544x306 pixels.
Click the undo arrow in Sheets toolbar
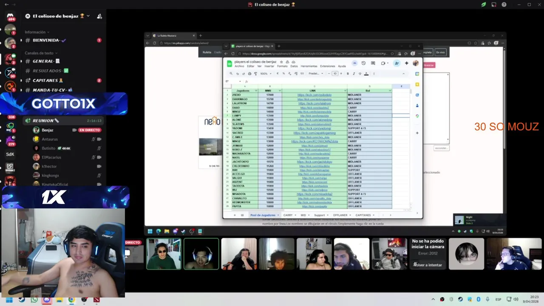238,74
